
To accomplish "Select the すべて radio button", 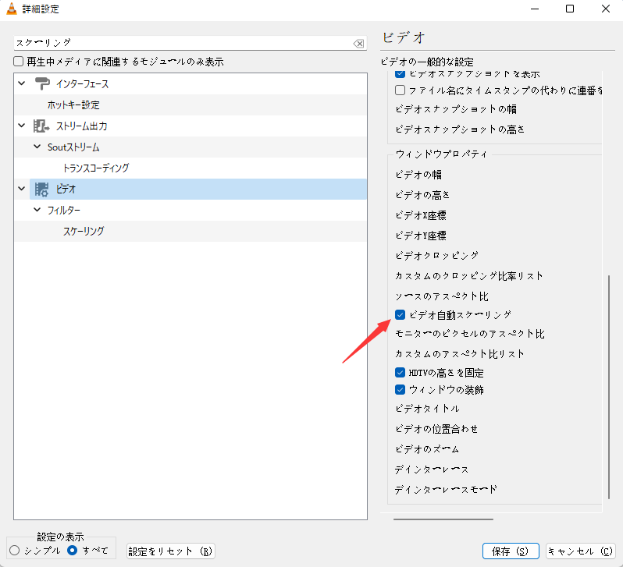I will 73,551.
